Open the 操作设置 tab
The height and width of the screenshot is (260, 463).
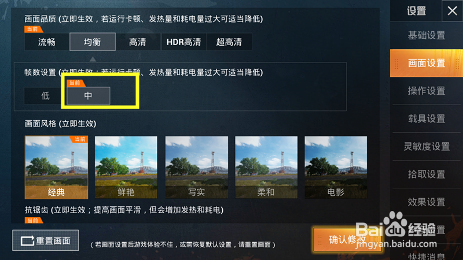(x=427, y=91)
